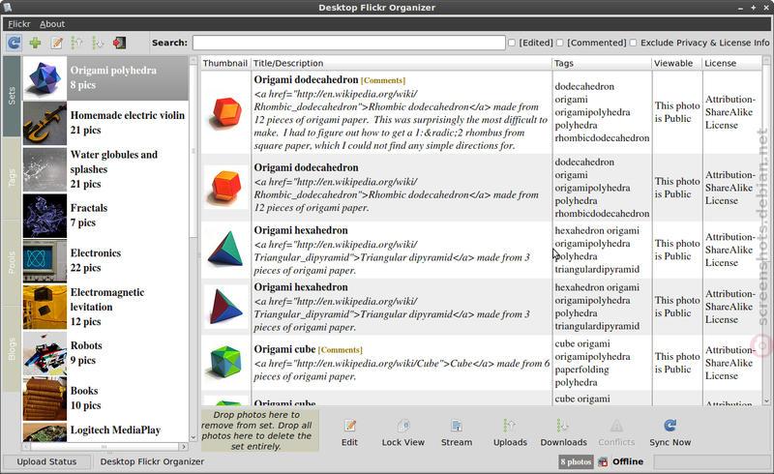
Task: Click the photo table scroll up arrow
Action: point(766,61)
